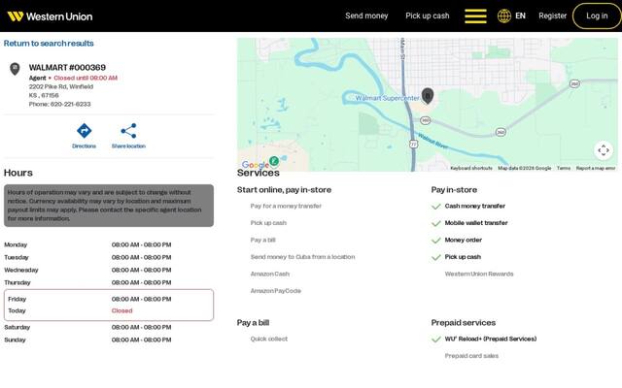Click the Closed until 08:00 AM status
The width and height of the screenshot is (622, 388).
pyautogui.click(x=86, y=78)
